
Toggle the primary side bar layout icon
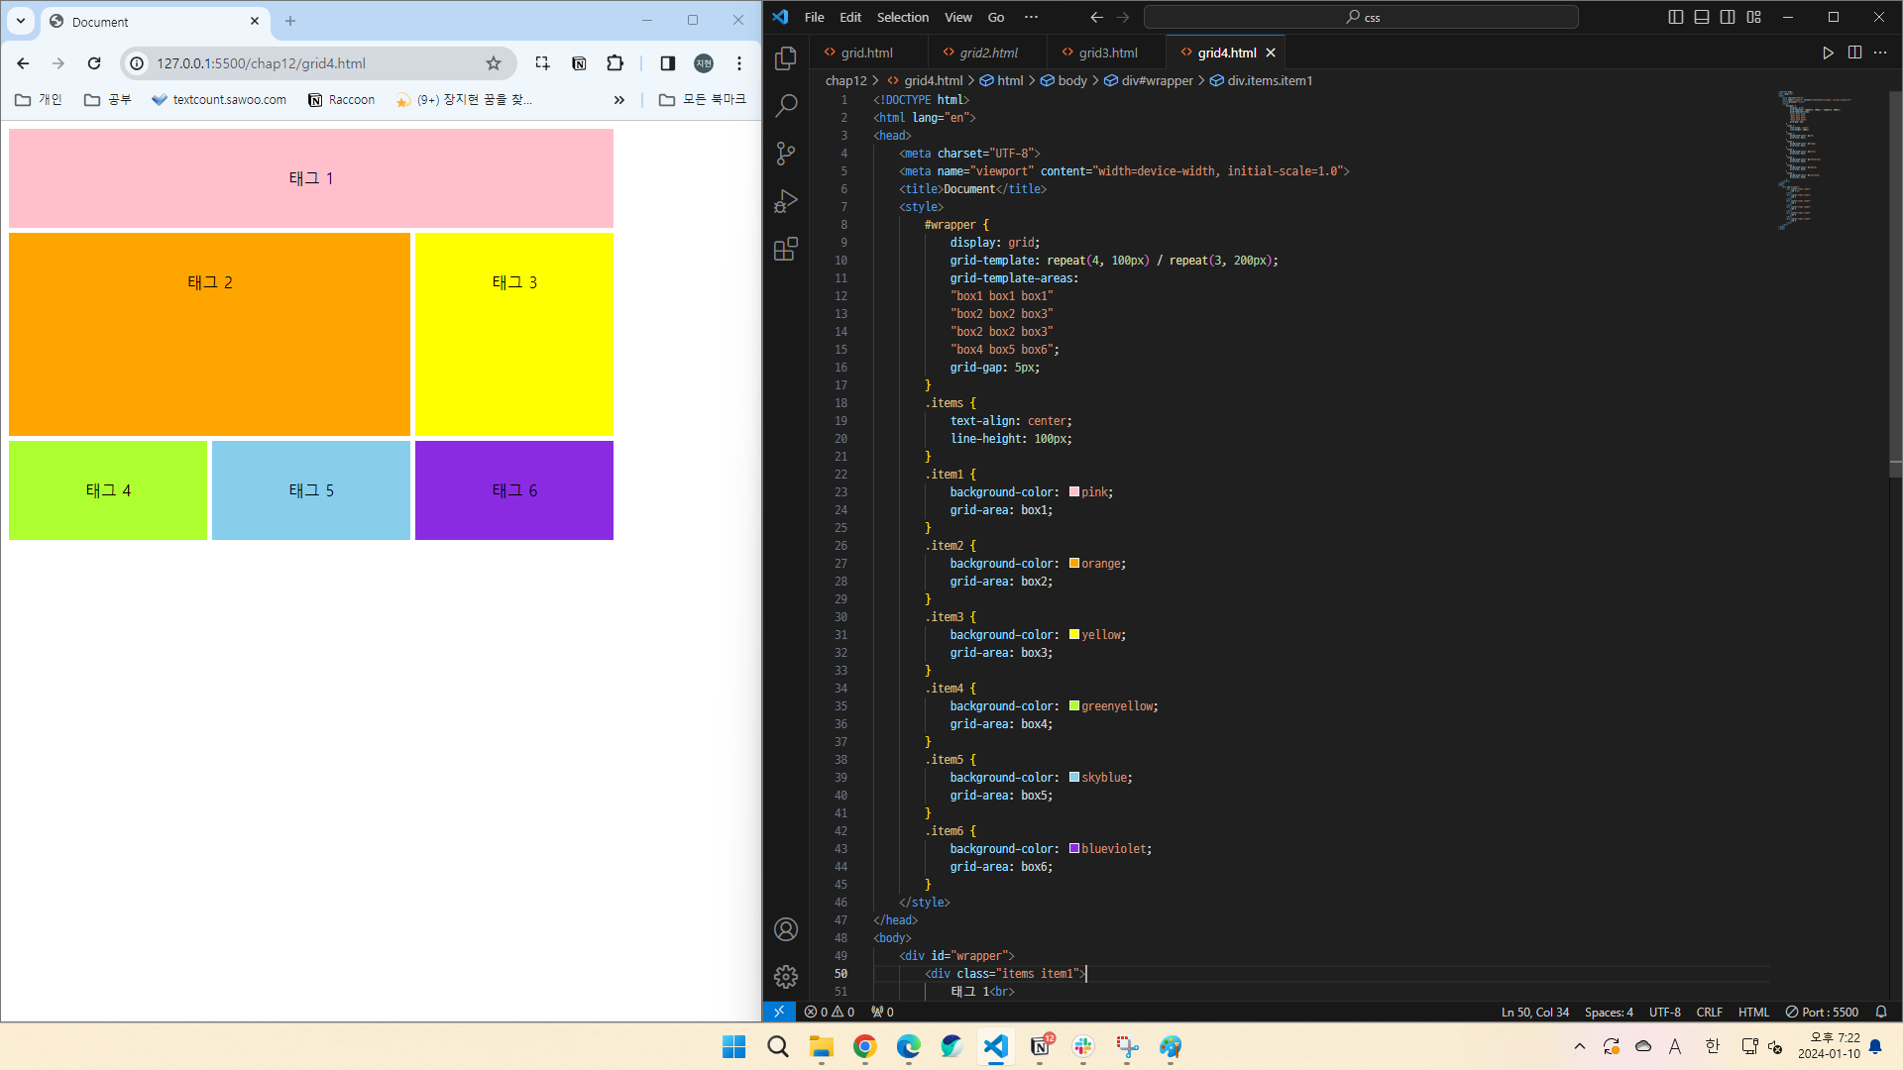[x=1676, y=17]
